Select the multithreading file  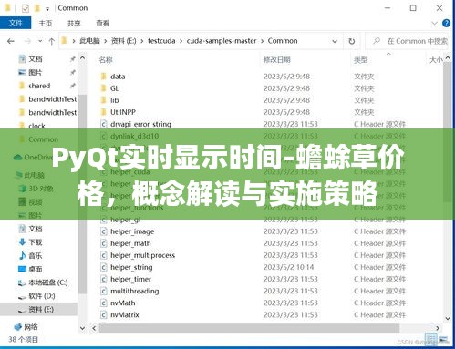[x=134, y=291]
